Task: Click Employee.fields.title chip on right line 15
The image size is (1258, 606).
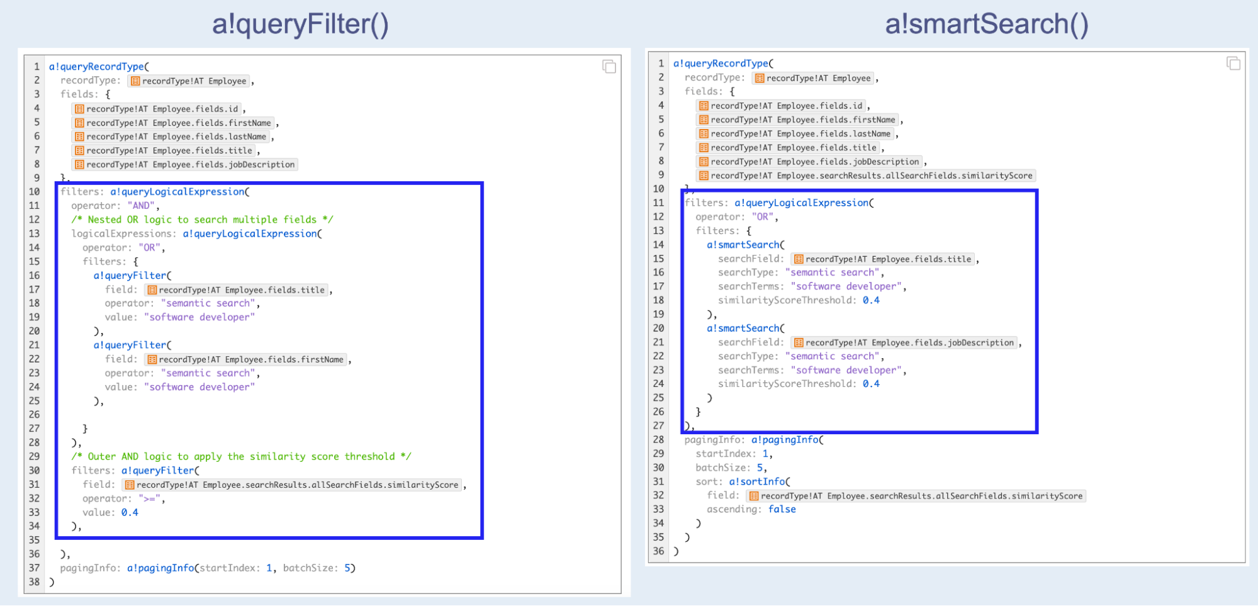Action: 883,259
